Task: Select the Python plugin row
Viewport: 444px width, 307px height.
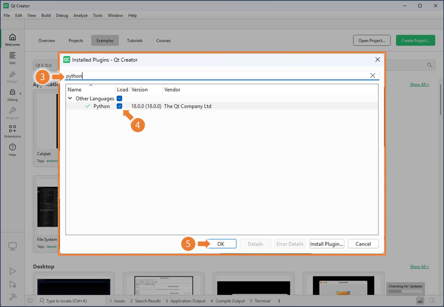Action: (222, 106)
